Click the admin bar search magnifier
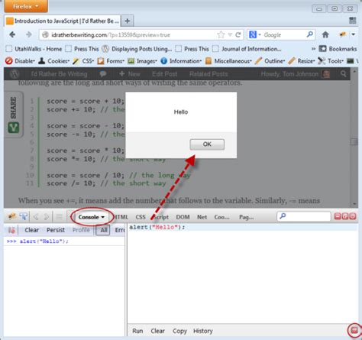This screenshot has height=340, width=362. [x=343, y=74]
